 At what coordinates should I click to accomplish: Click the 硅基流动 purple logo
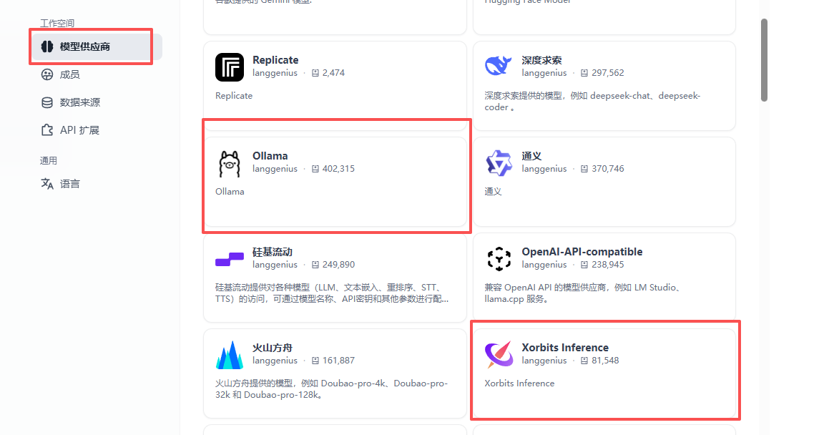[230, 259]
